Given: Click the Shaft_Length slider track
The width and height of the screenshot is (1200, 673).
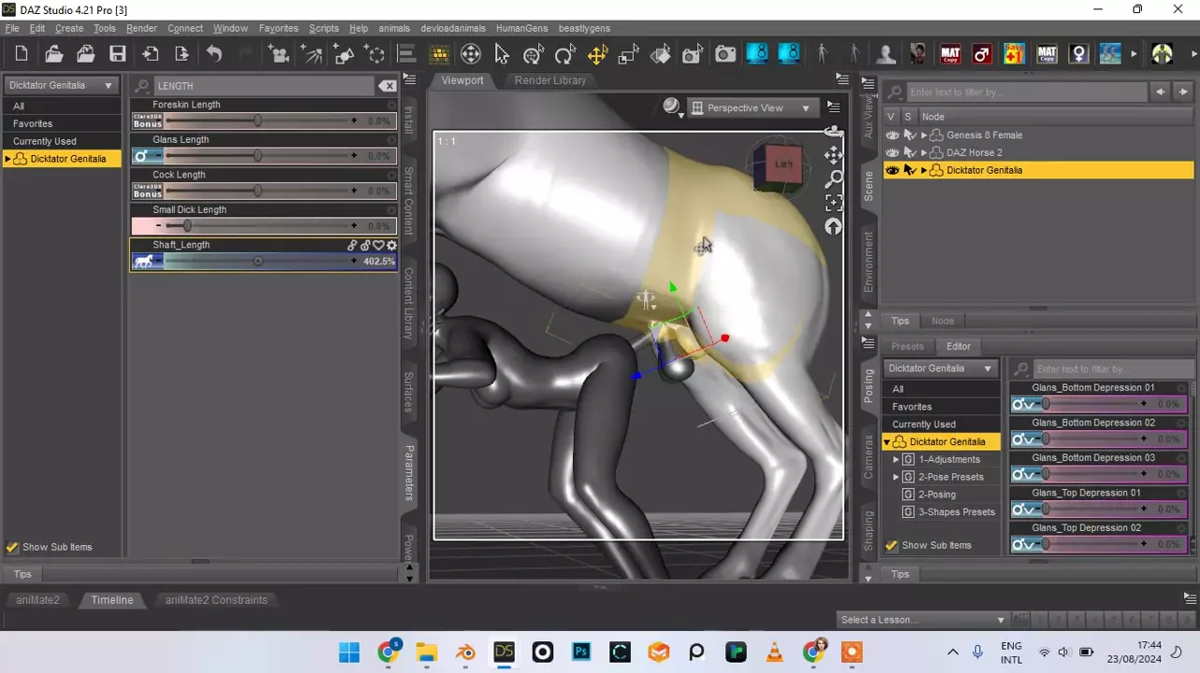Looking at the screenshot, I should pos(258,262).
